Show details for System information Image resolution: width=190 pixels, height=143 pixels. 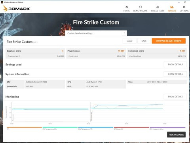click(175, 74)
